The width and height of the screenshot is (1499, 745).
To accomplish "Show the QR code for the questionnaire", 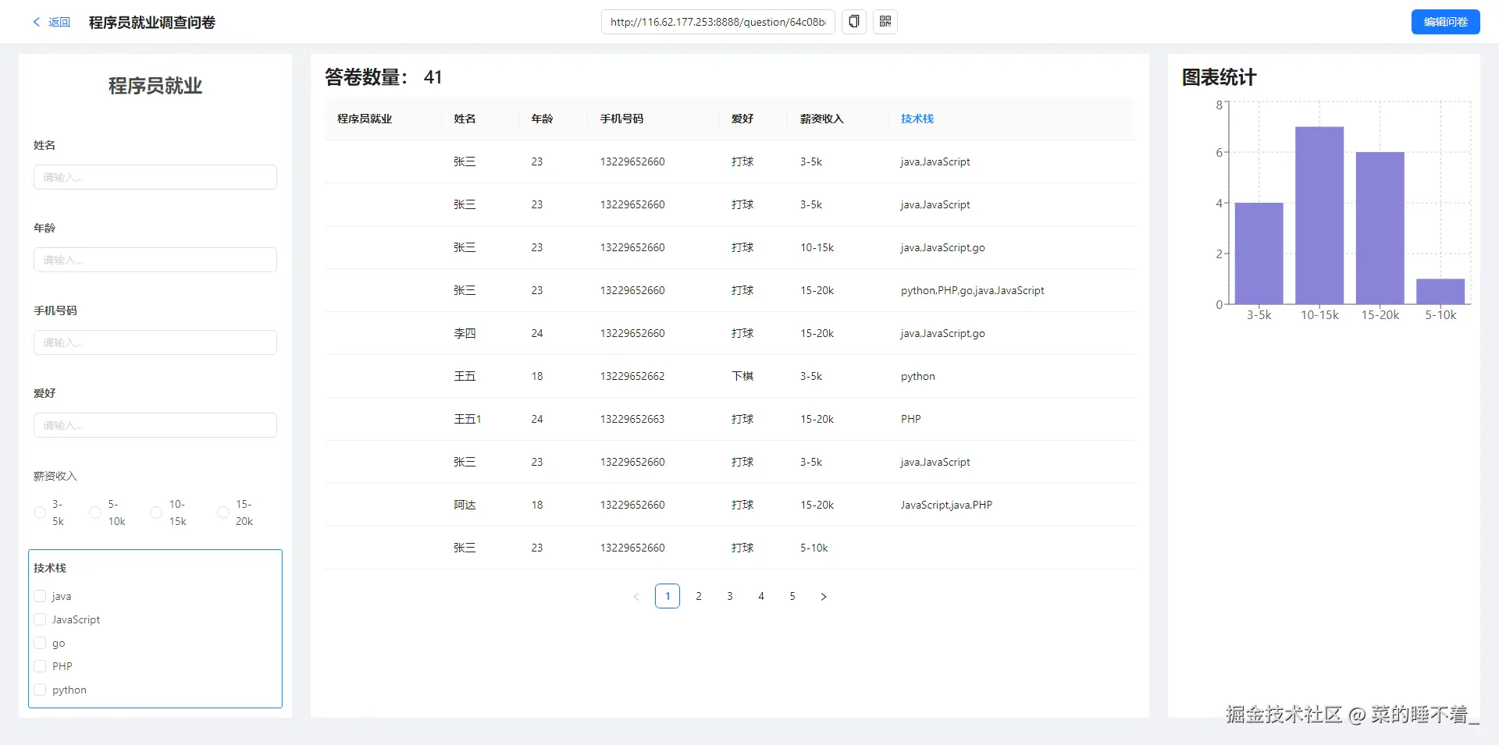I will point(885,22).
